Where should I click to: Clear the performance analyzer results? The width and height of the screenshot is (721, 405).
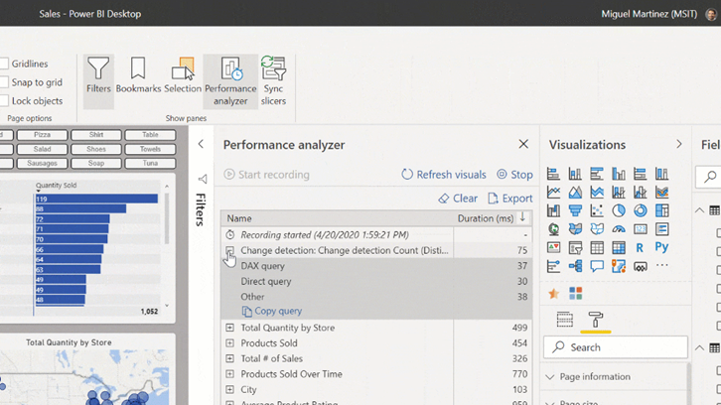click(x=458, y=199)
